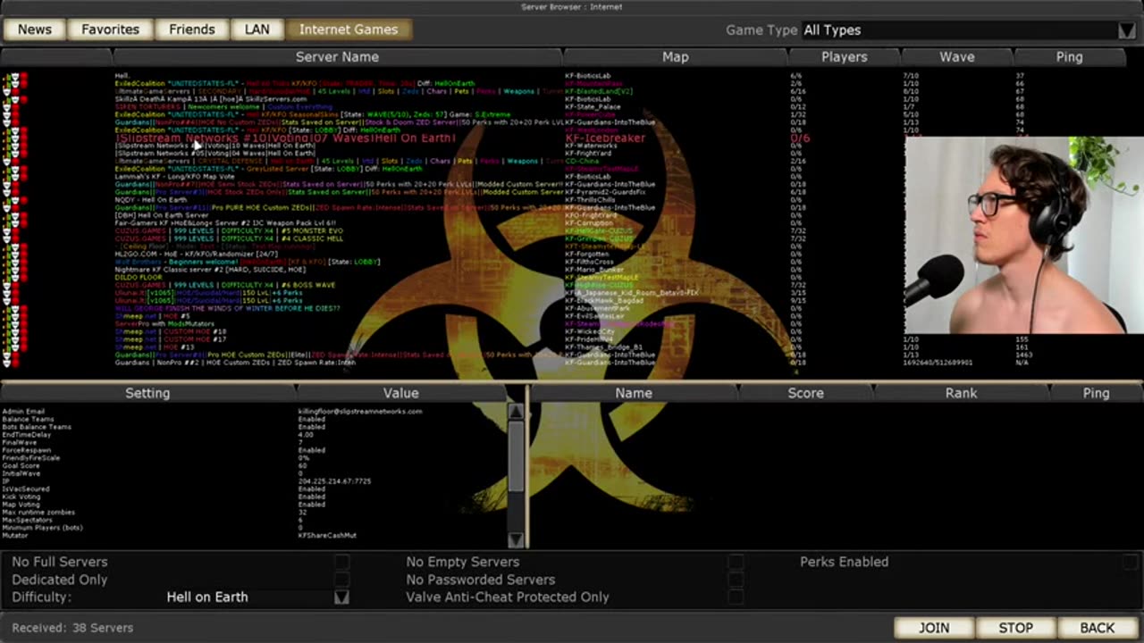1144x643 pixels.
Task: Click the KF-Mario_Bunker map entry
Action: [594, 270]
